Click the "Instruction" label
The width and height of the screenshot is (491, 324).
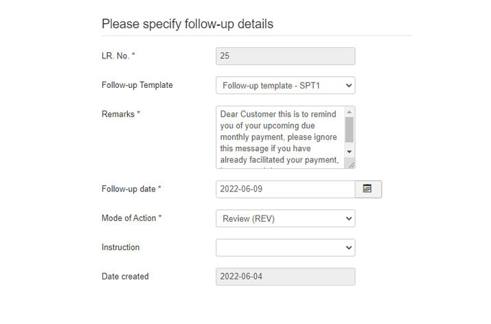tap(121, 247)
